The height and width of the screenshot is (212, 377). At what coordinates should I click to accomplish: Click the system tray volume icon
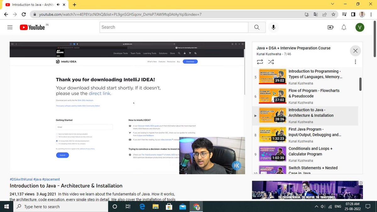(323, 207)
